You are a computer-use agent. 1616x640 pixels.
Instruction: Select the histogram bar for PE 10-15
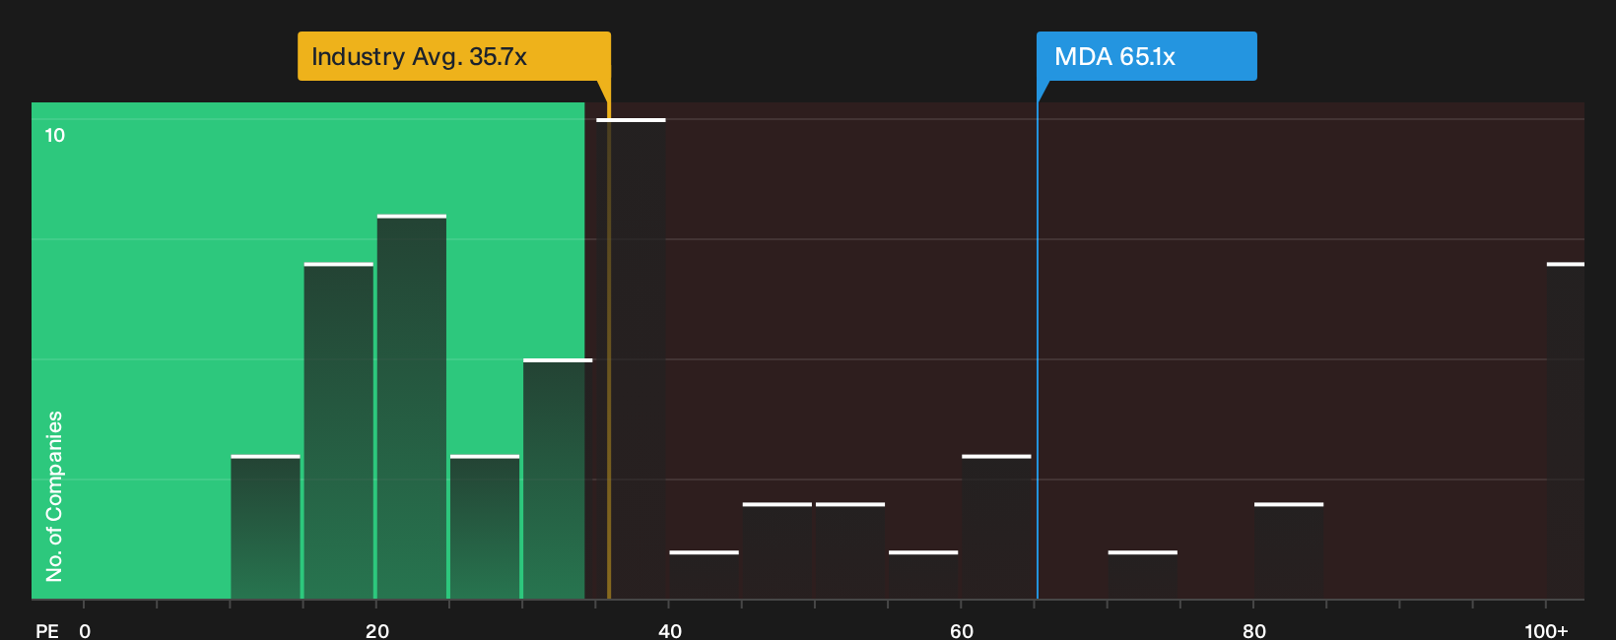[x=265, y=527]
